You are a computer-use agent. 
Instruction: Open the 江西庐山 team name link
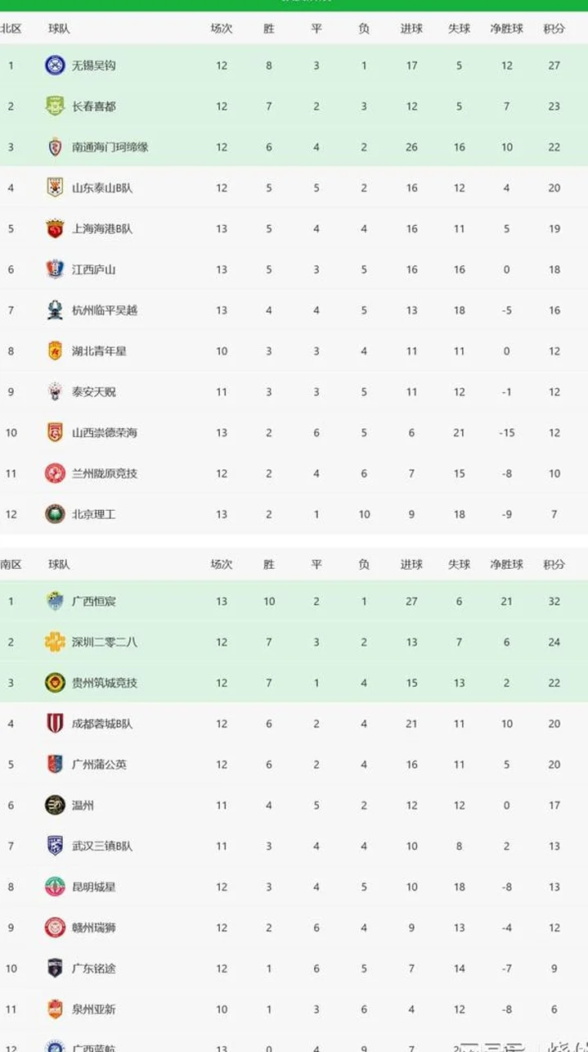94,269
